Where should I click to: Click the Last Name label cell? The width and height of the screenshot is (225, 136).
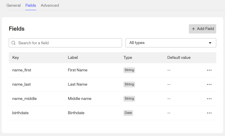78,84
